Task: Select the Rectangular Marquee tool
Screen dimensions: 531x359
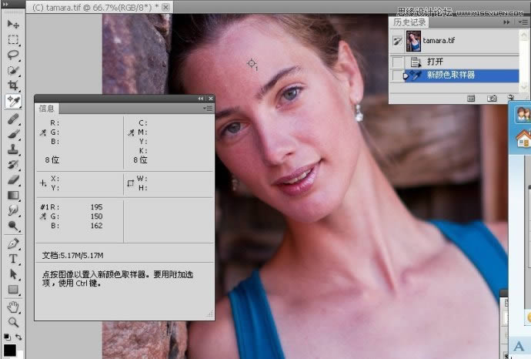Action: click(x=13, y=39)
